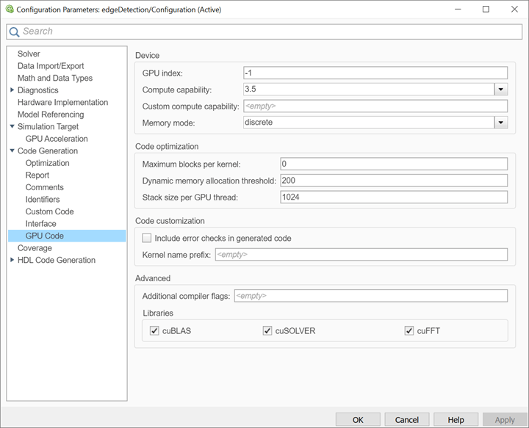Image resolution: width=529 pixels, height=428 pixels.
Task: Click the Configuration Parameters window title icon
Action: tap(8, 10)
